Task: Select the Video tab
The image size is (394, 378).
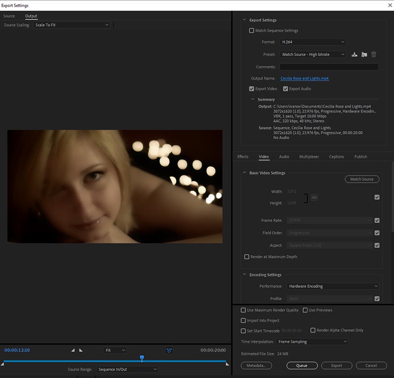Action: 264,157
